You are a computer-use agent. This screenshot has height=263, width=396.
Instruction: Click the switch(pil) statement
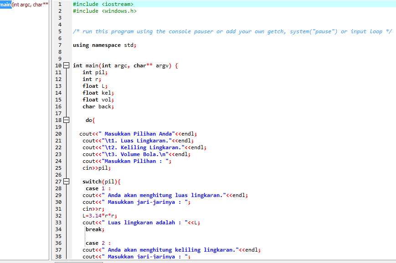pos(104,181)
